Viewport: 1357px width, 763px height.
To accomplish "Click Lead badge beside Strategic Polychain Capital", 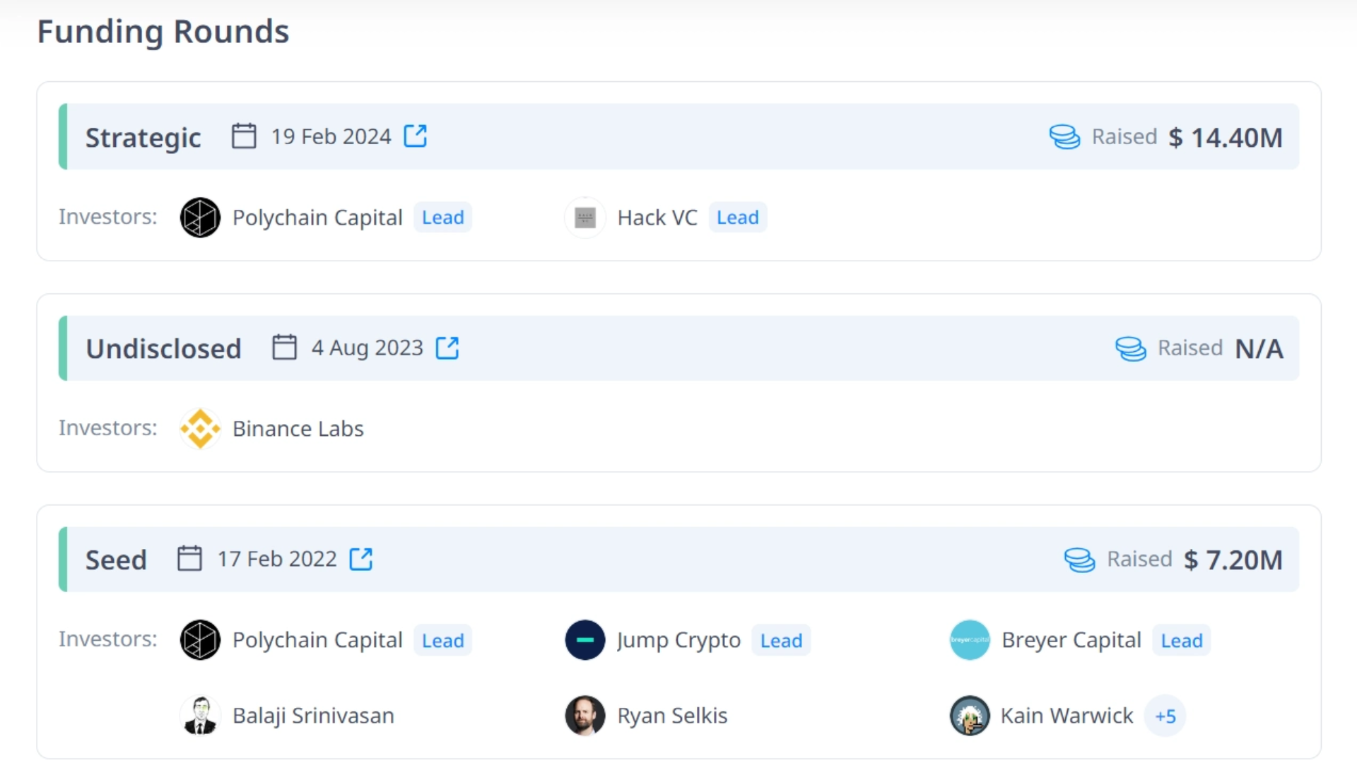I will [443, 218].
